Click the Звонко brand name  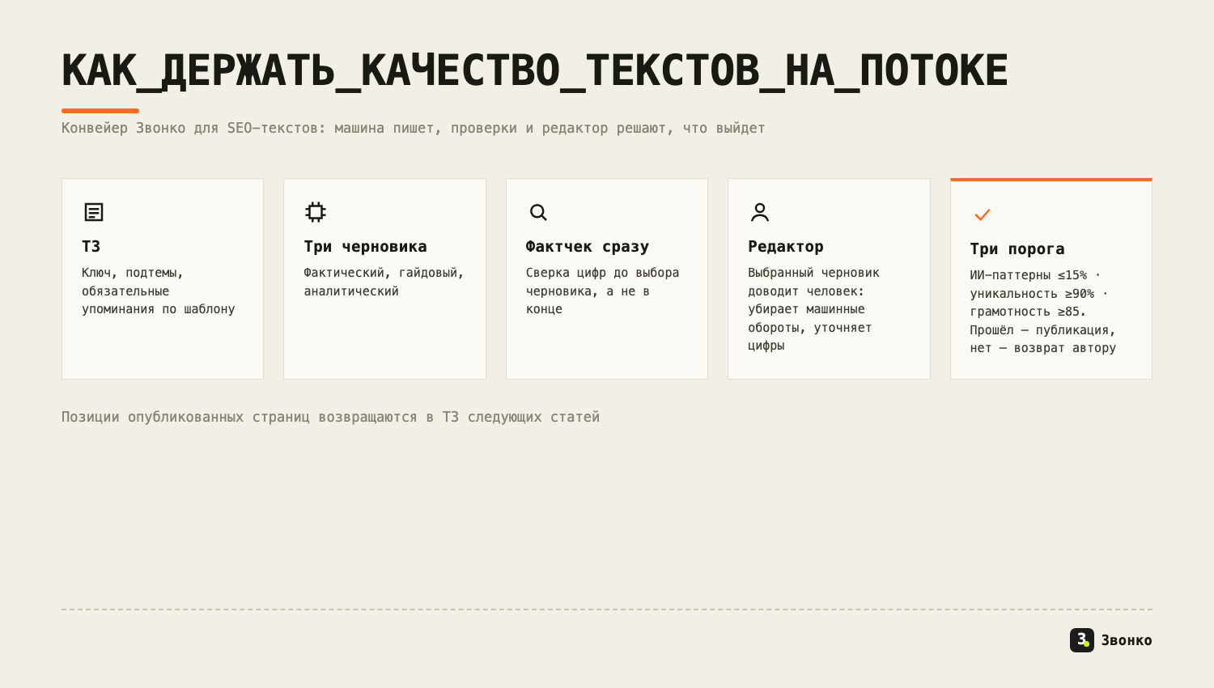[x=1127, y=640]
